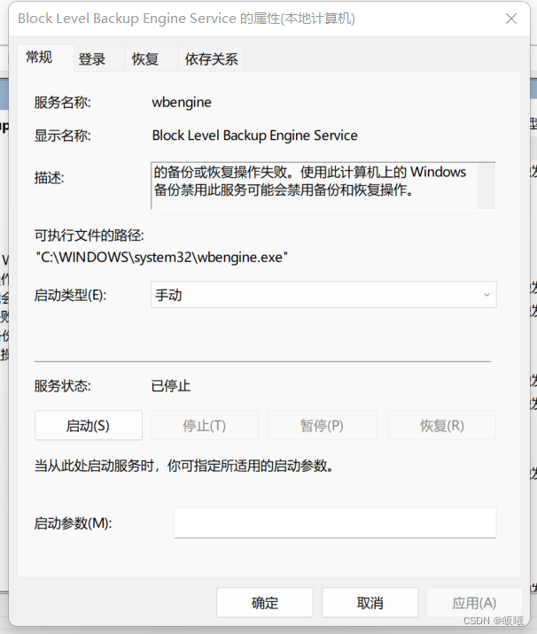Click the service status 已停止 text

171,386
